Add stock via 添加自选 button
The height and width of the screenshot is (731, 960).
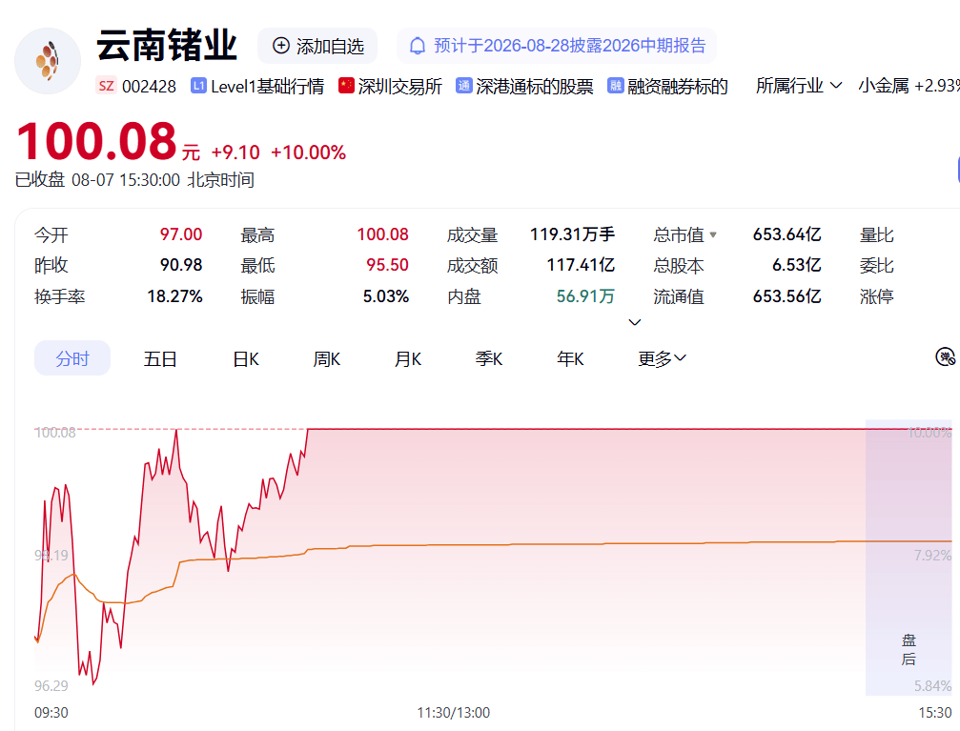(x=317, y=46)
